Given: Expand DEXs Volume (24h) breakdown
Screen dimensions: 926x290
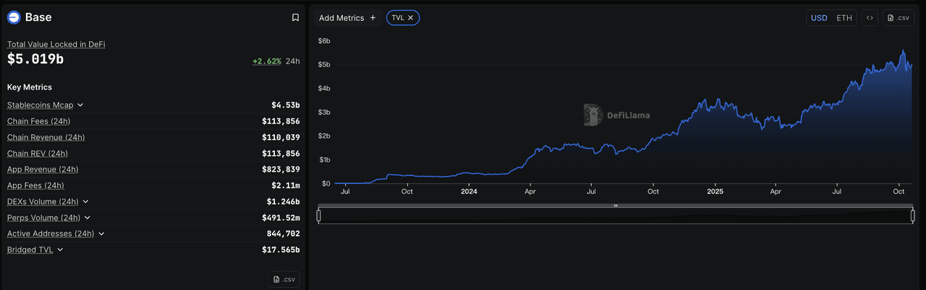Looking at the screenshot, I should (85, 202).
